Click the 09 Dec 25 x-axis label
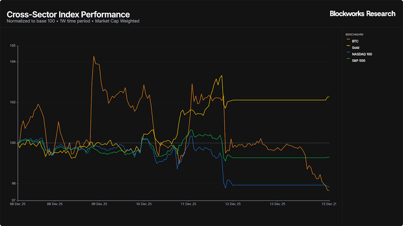 pos(99,204)
